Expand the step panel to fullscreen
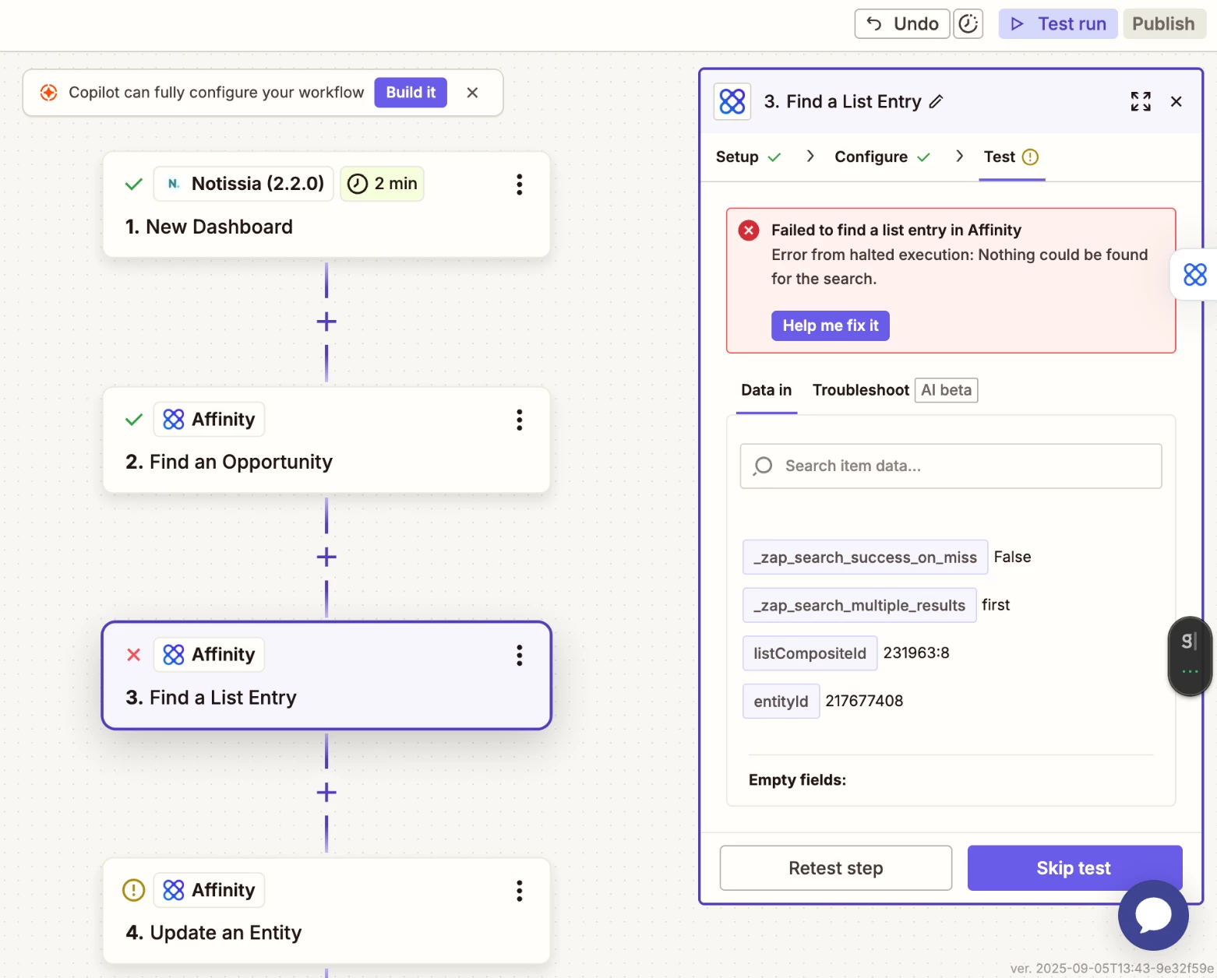The image size is (1217, 978). click(1141, 101)
